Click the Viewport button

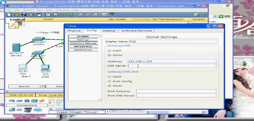[198, 19]
